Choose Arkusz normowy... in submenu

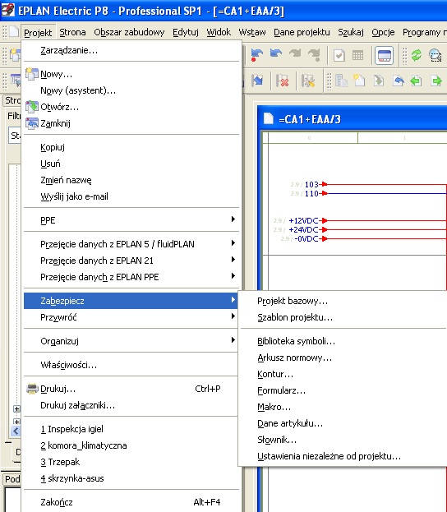click(343, 357)
